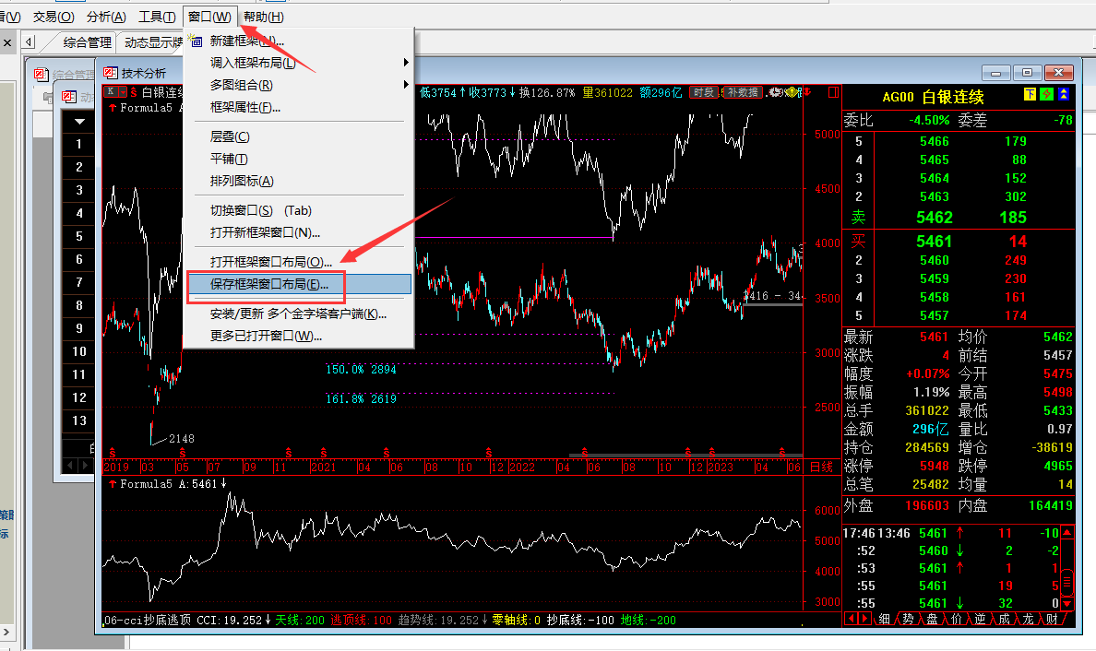Click the red square icon at chart top-right

pyautogui.click(x=833, y=92)
